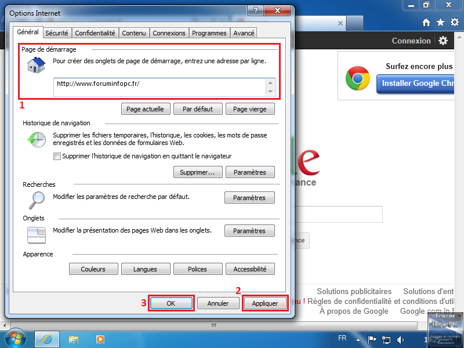This screenshot has height=348, width=464.
Task: Click the volume speaker icon in the tray
Action: (x=400, y=339)
